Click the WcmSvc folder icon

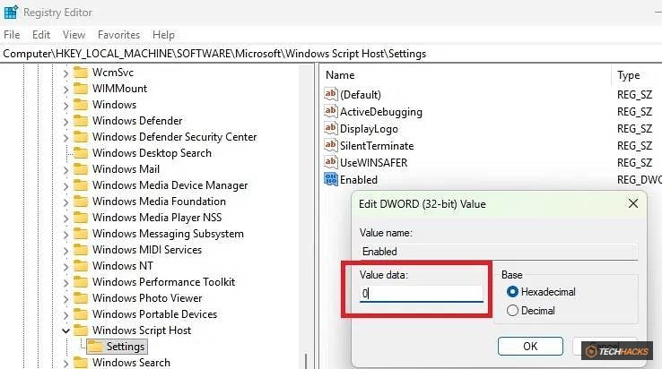tap(80, 73)
